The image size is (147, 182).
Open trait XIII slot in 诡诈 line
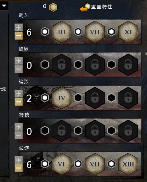(128, 164)
